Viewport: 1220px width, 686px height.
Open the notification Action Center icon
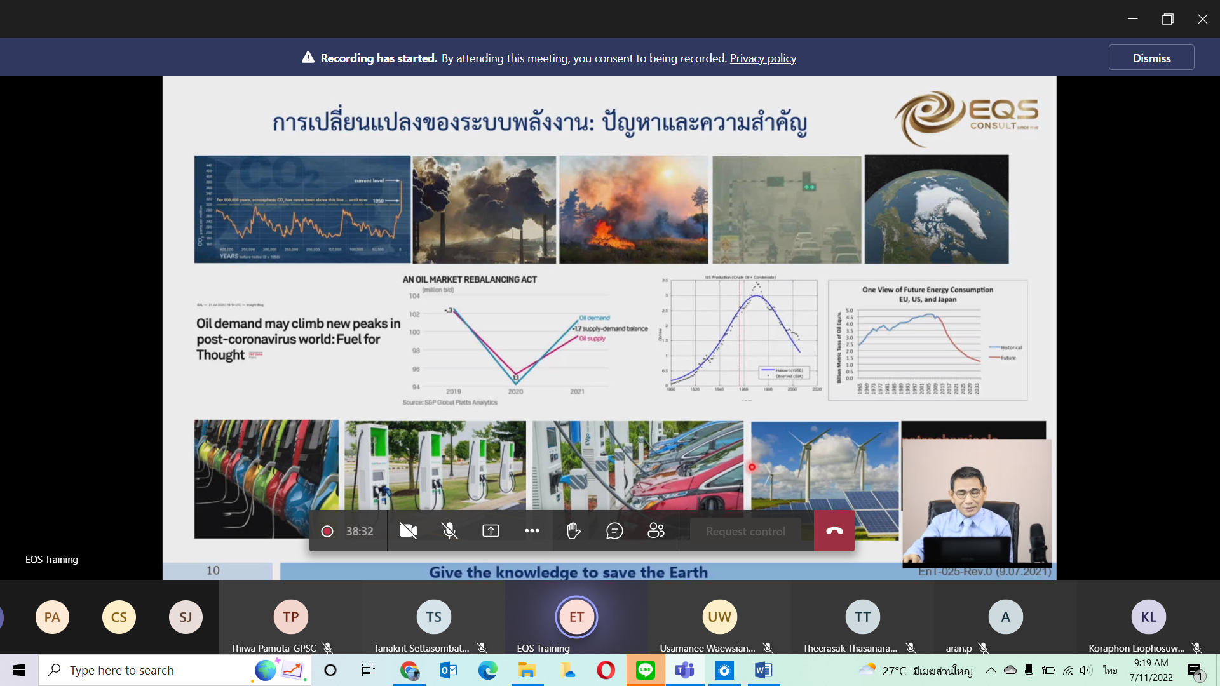[1196, 671]
